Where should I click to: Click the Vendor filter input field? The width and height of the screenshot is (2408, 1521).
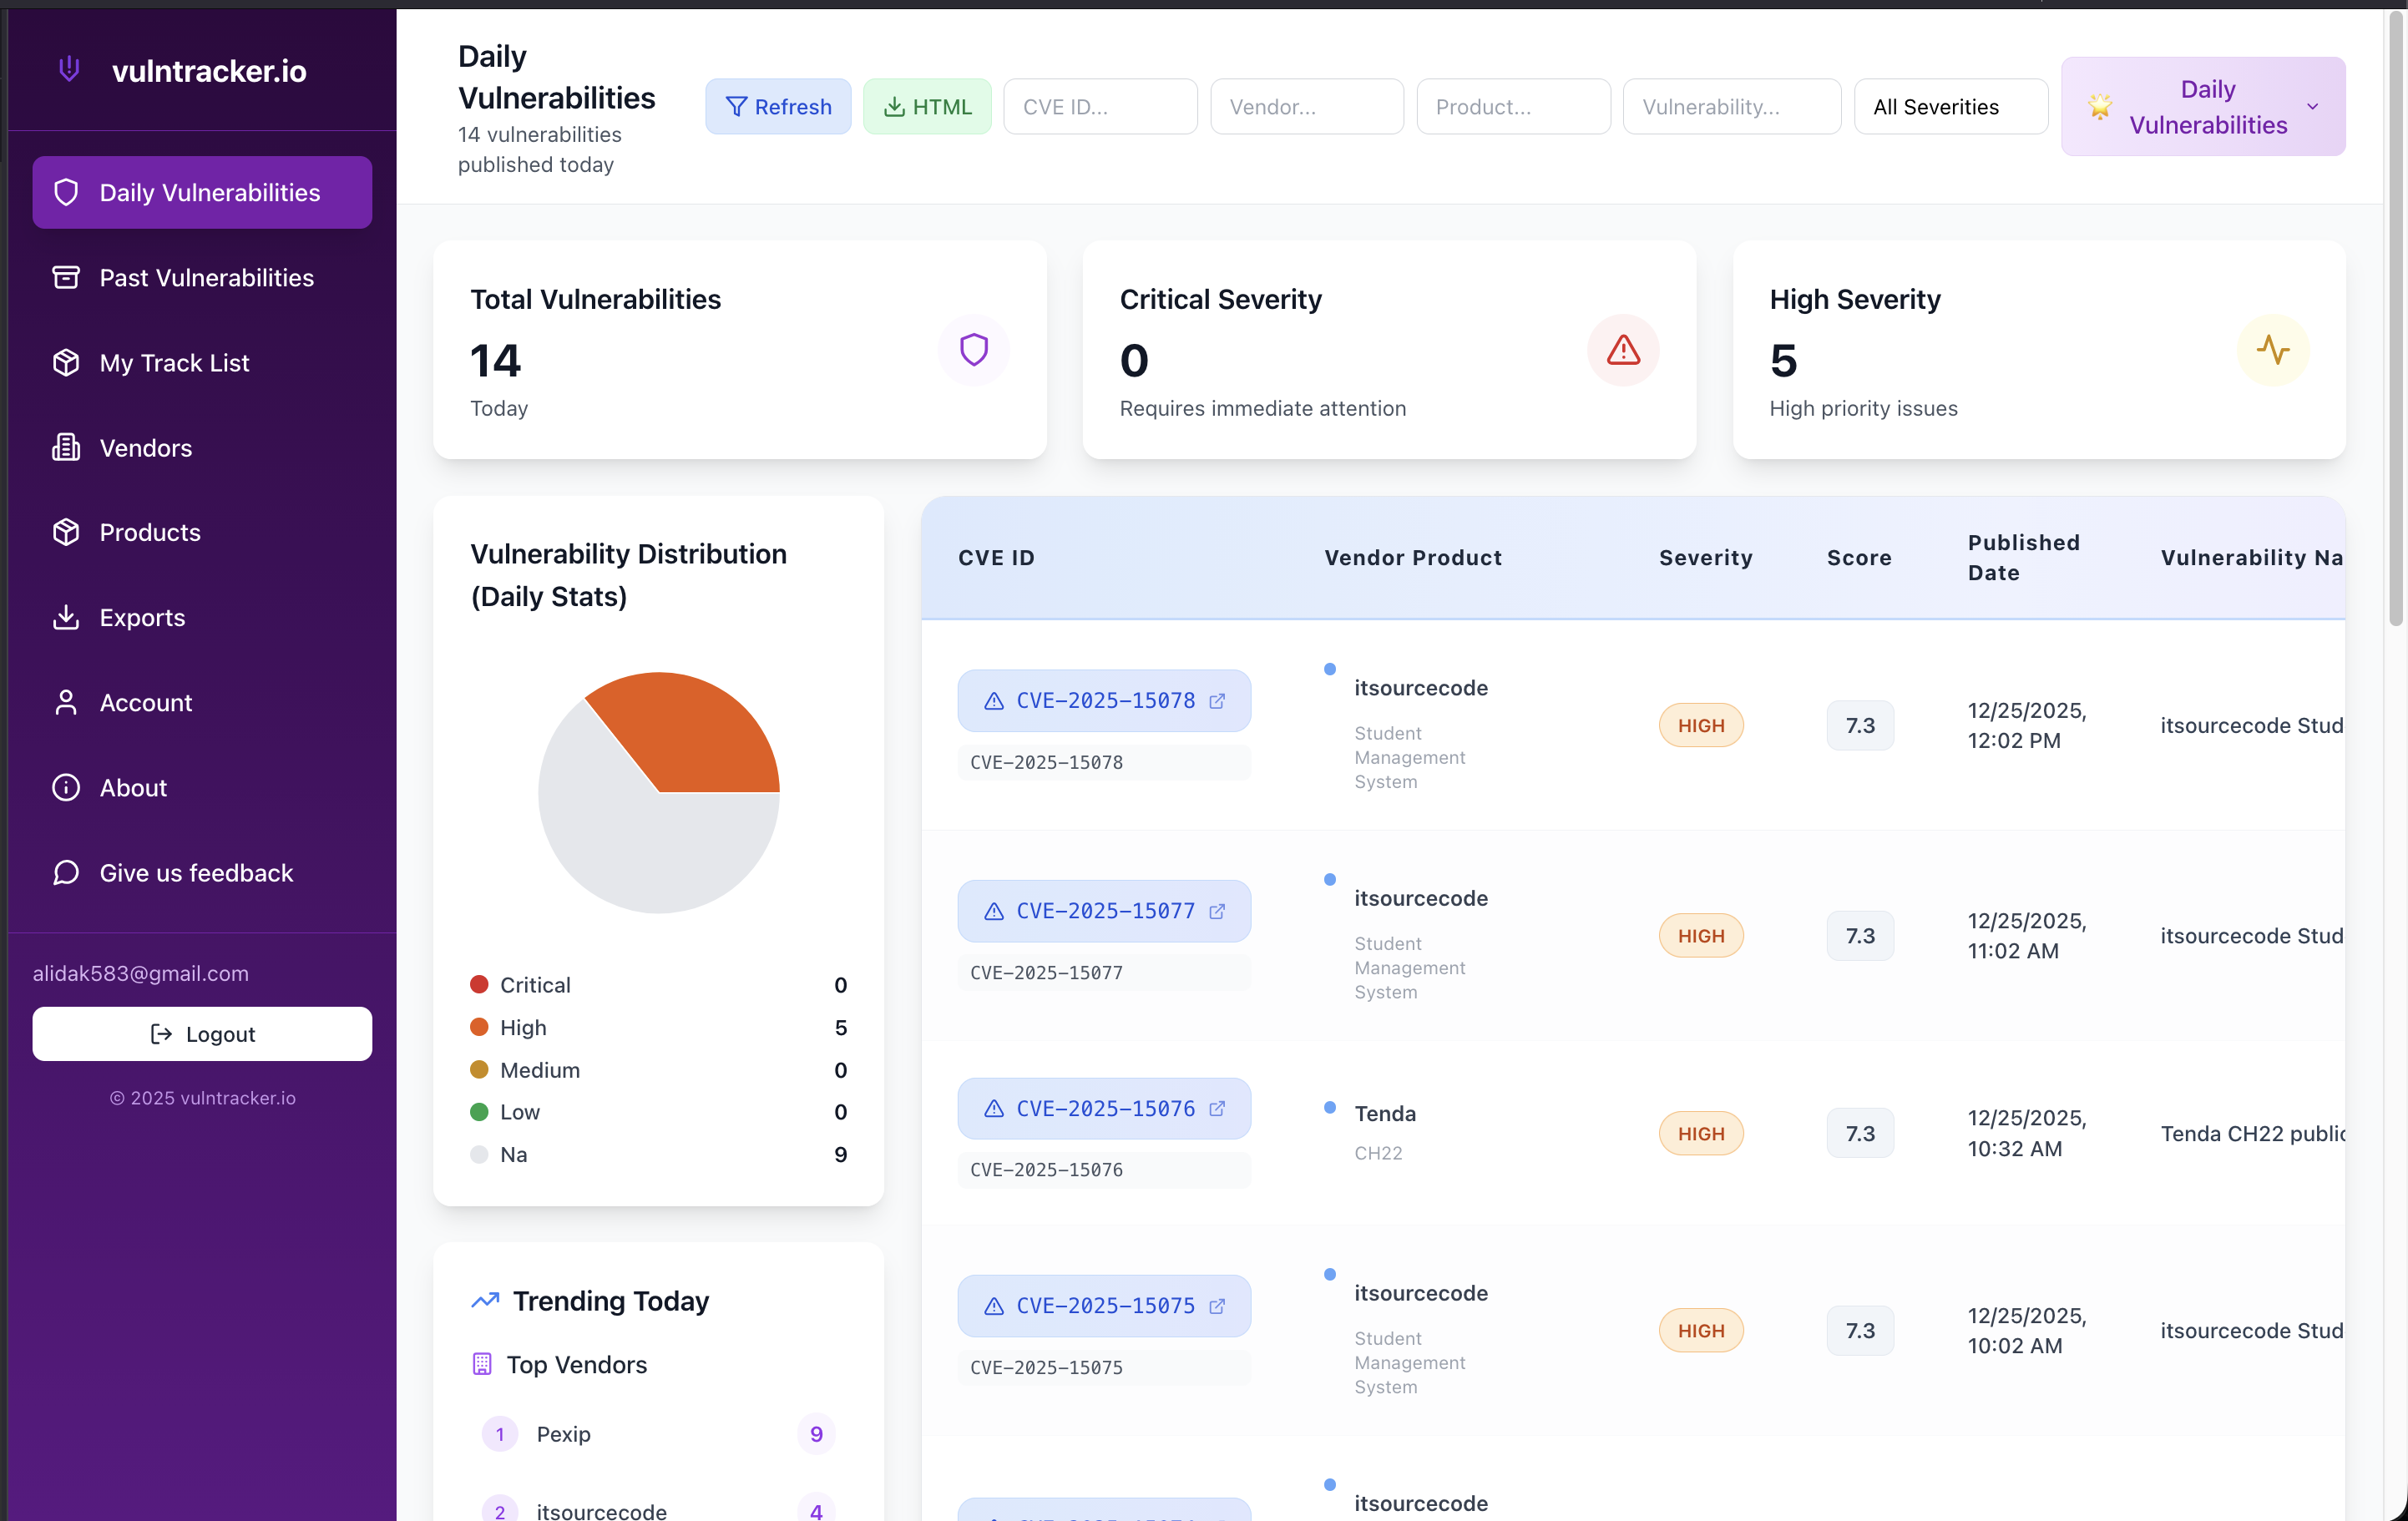pos(1306,106)
